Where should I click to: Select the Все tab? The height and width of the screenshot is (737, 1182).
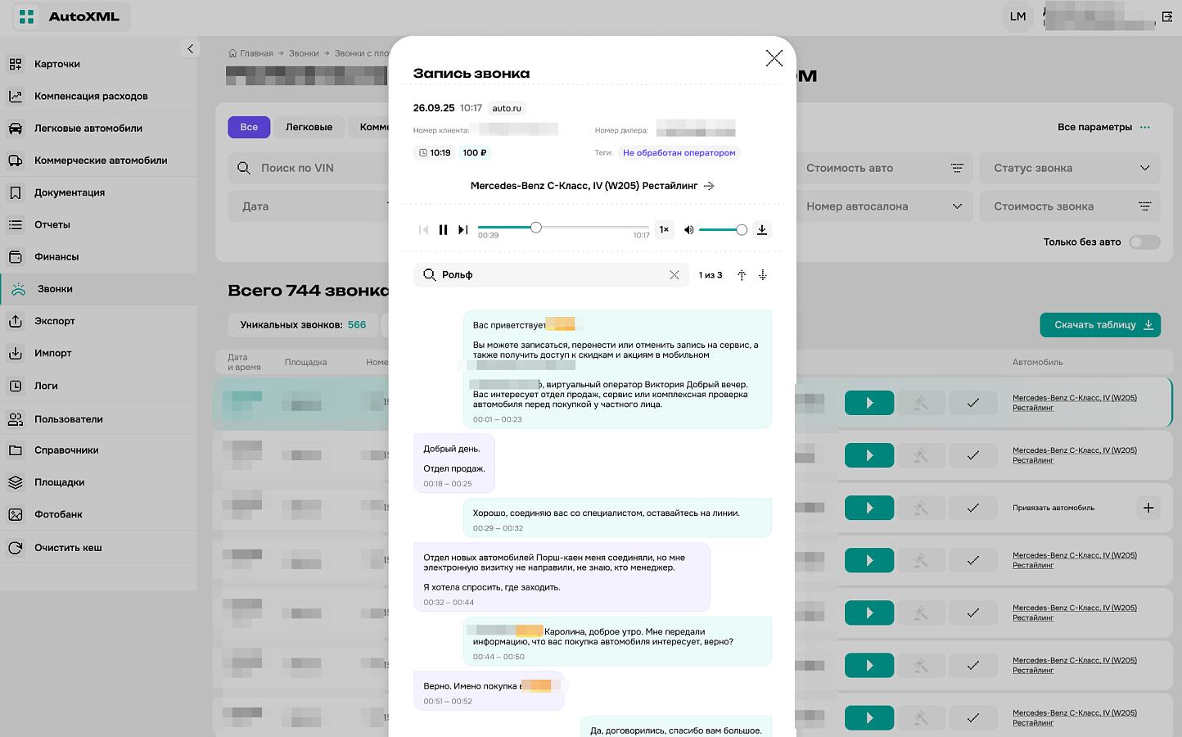[249, 127]
